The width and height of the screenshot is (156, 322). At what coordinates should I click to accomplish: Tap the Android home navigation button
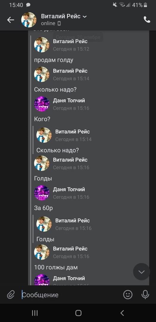click(x=78, y=313)
